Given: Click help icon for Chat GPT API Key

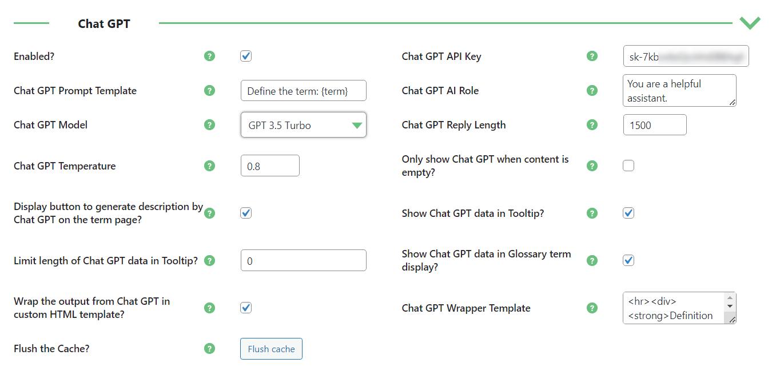Looking at the screenshot, I should [592, 56].
